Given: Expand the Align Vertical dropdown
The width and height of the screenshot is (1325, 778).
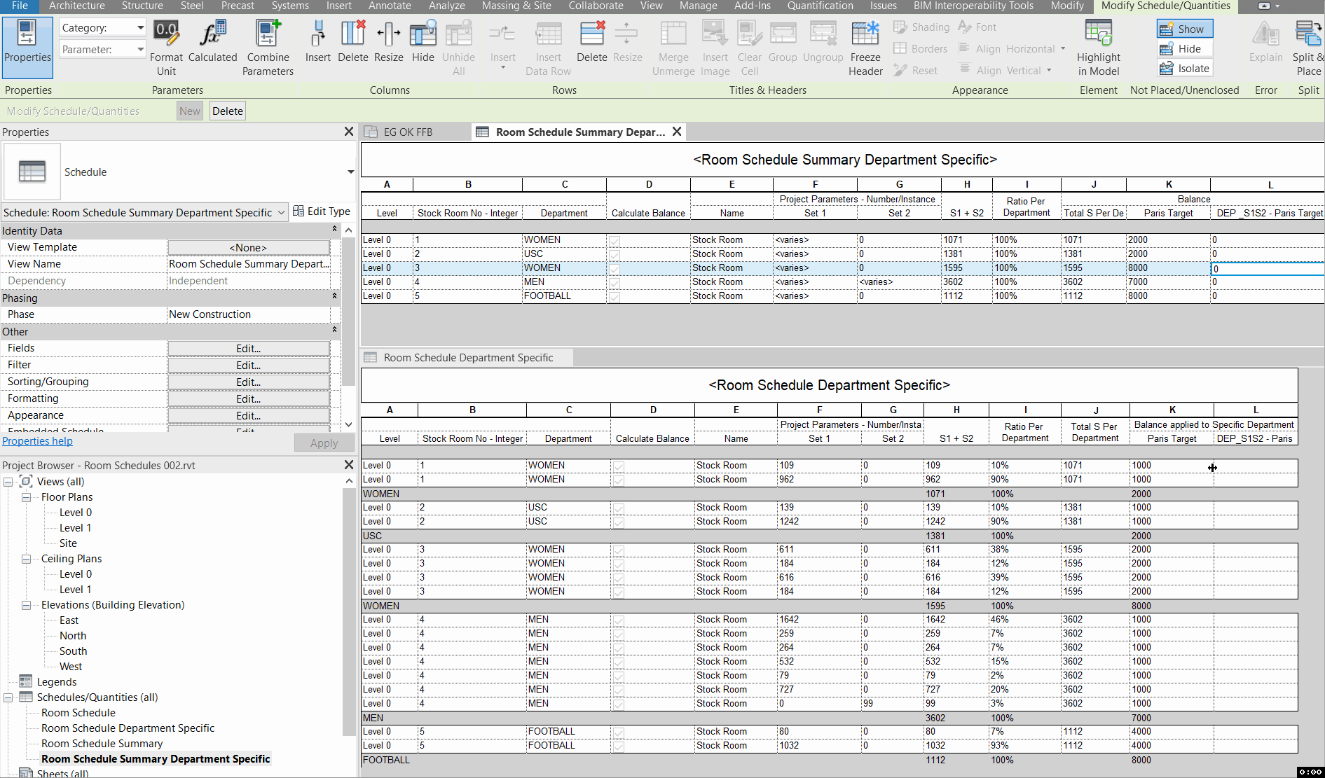Looking at the screenshot, I should coord(1049,70).
